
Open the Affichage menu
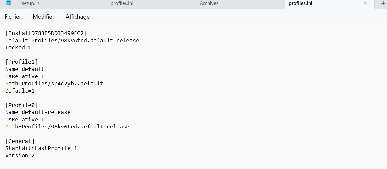click(x=77, y=17)
